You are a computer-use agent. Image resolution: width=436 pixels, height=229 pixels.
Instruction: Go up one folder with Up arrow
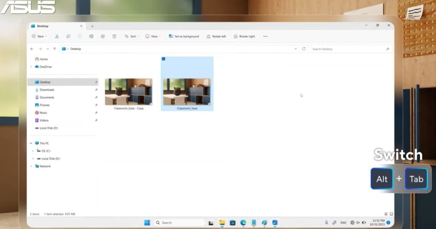point(54,49)
